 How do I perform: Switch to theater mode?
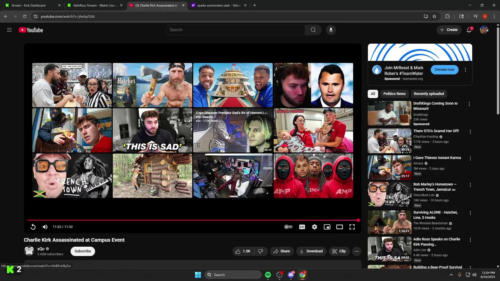[339, 227]
